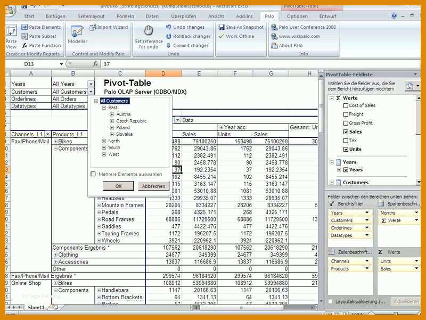Click the Paste Elements icon

coord(24,27)
